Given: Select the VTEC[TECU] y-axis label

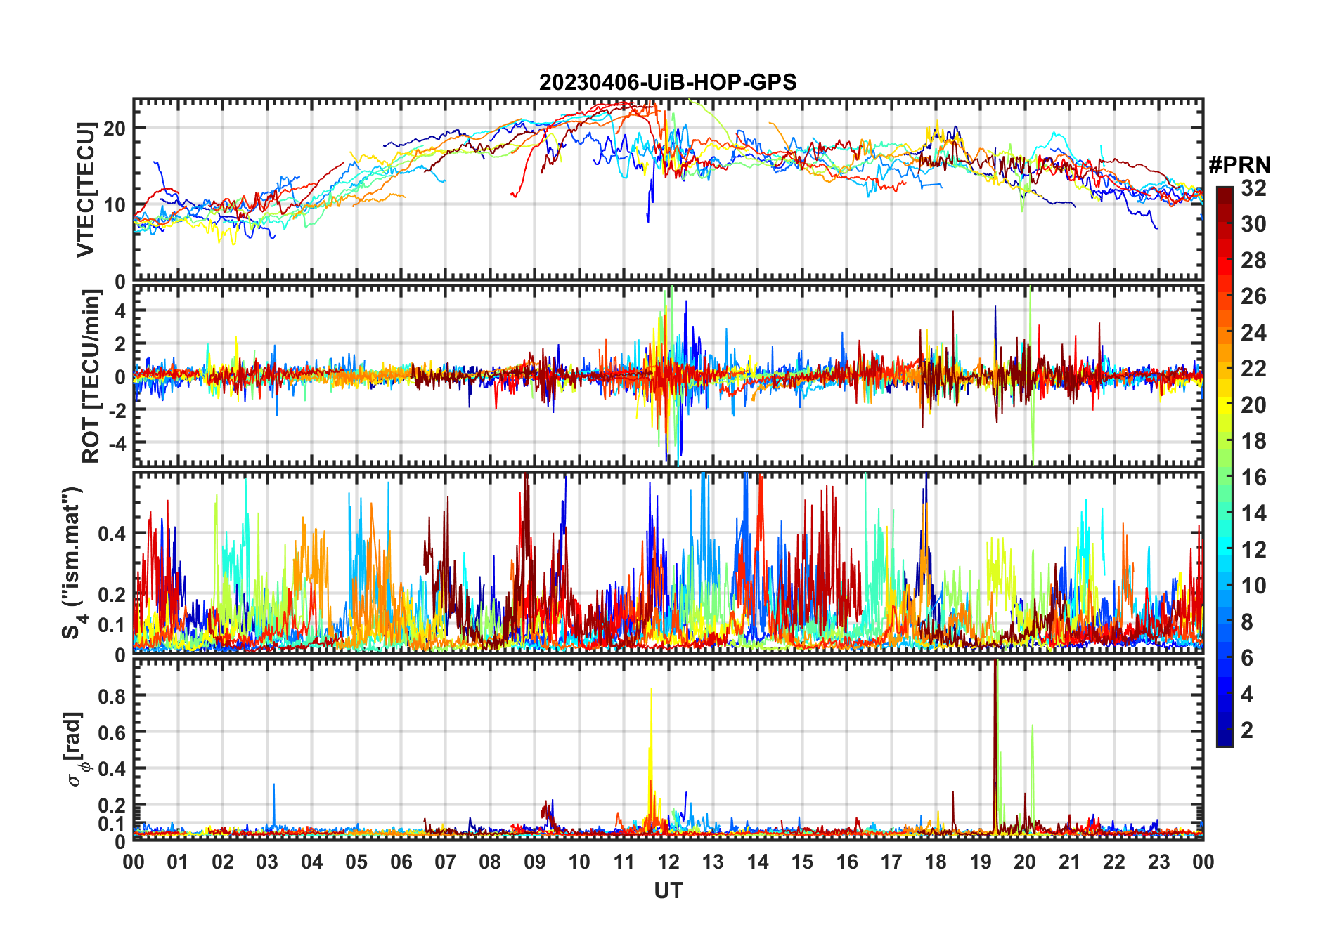Looking at the screenshot, I should pyautogui.click(x=86, y=190).
